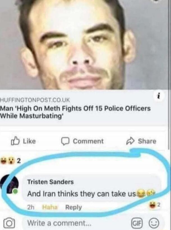Click the info icon beside the article
The image size is (171, 230).
[158, 97]
